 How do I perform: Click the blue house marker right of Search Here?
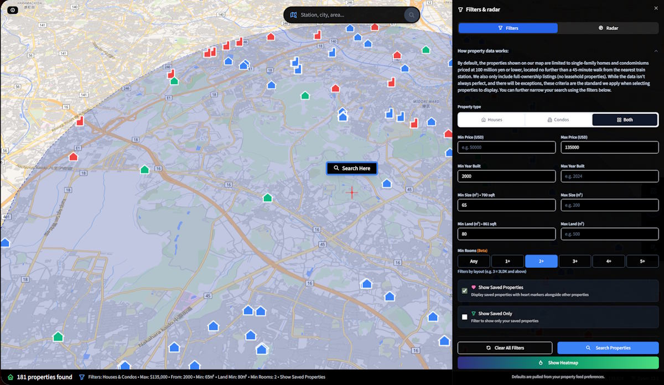point(387,183)
